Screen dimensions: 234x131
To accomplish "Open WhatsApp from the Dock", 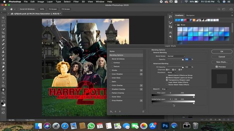I will pyautogui.click(x=91, y=126).
